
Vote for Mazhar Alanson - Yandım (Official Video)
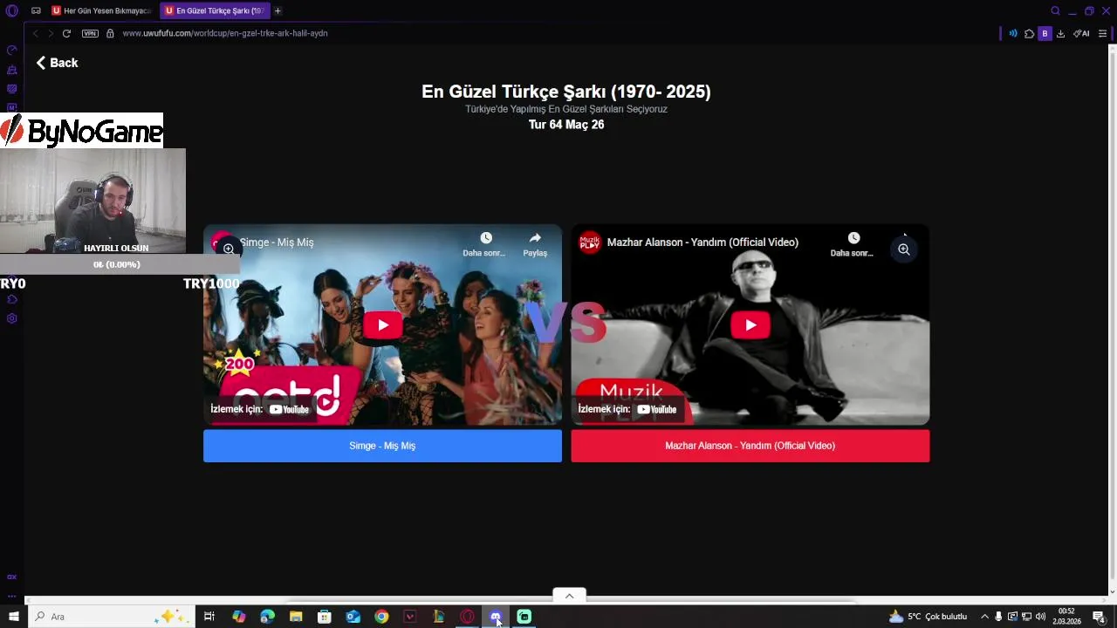tap(750, 446)
